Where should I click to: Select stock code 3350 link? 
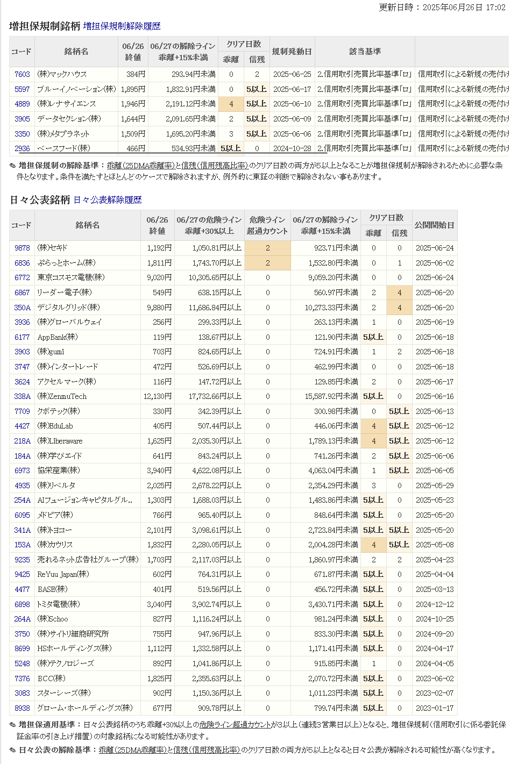click(22, 134)
